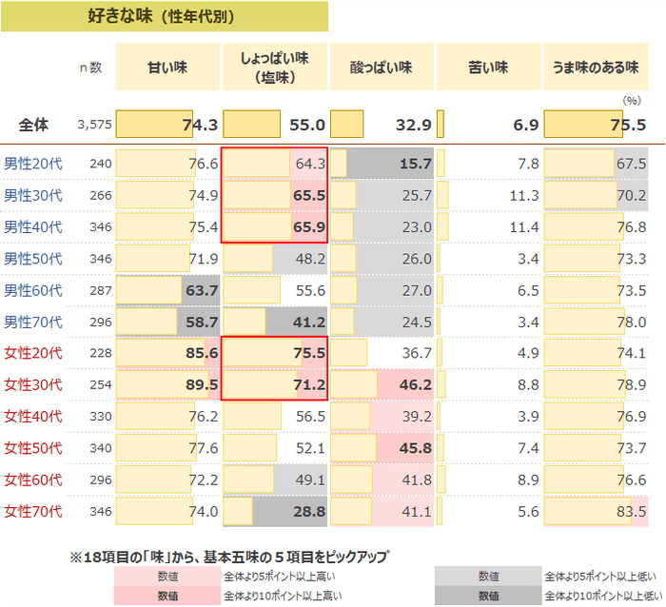This screenshot has height=607, width=666.
Task: Select the しょっぱい味 (塩味) column header
Action: click(275, 68)
